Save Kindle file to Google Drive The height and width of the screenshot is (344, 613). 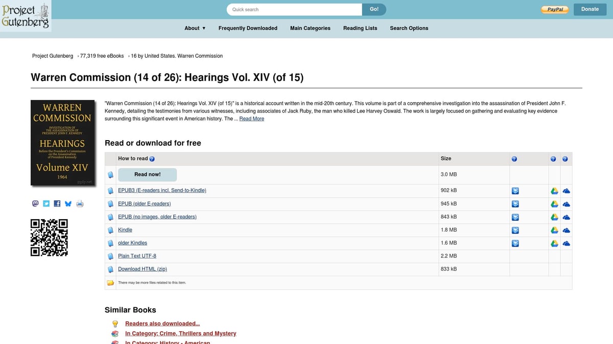coord(554,230)
